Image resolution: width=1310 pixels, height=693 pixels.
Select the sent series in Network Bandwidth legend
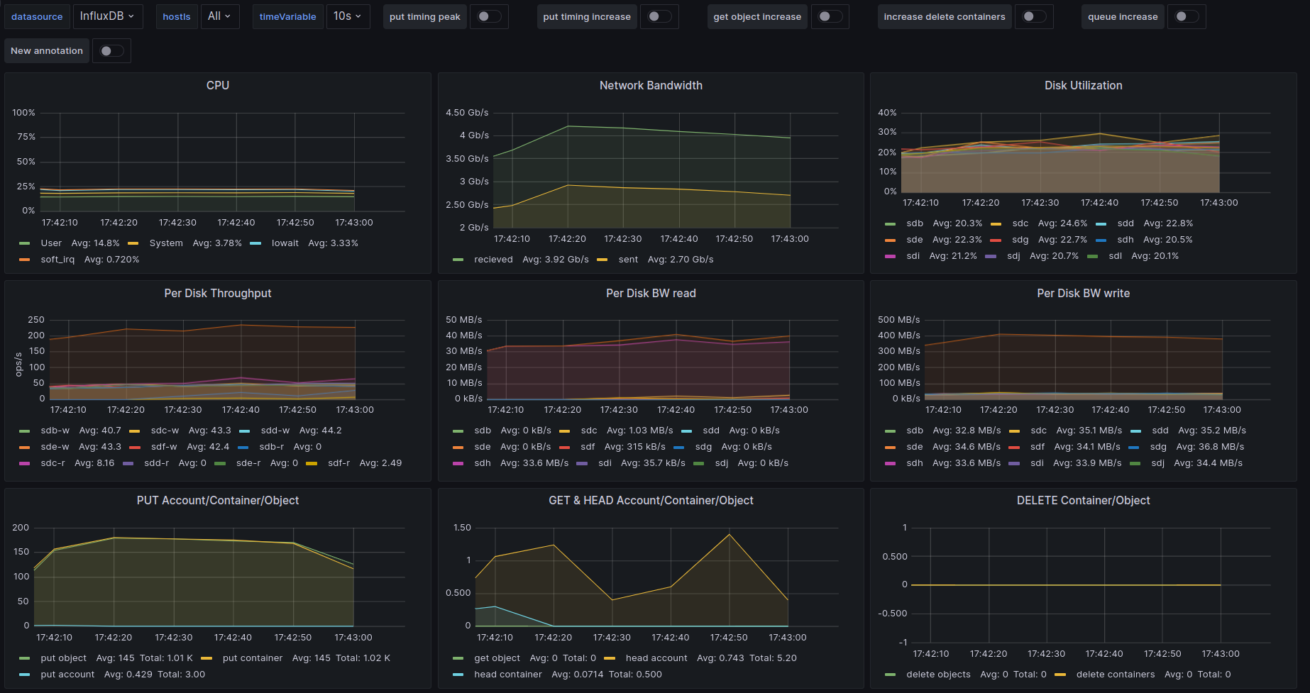627,260
